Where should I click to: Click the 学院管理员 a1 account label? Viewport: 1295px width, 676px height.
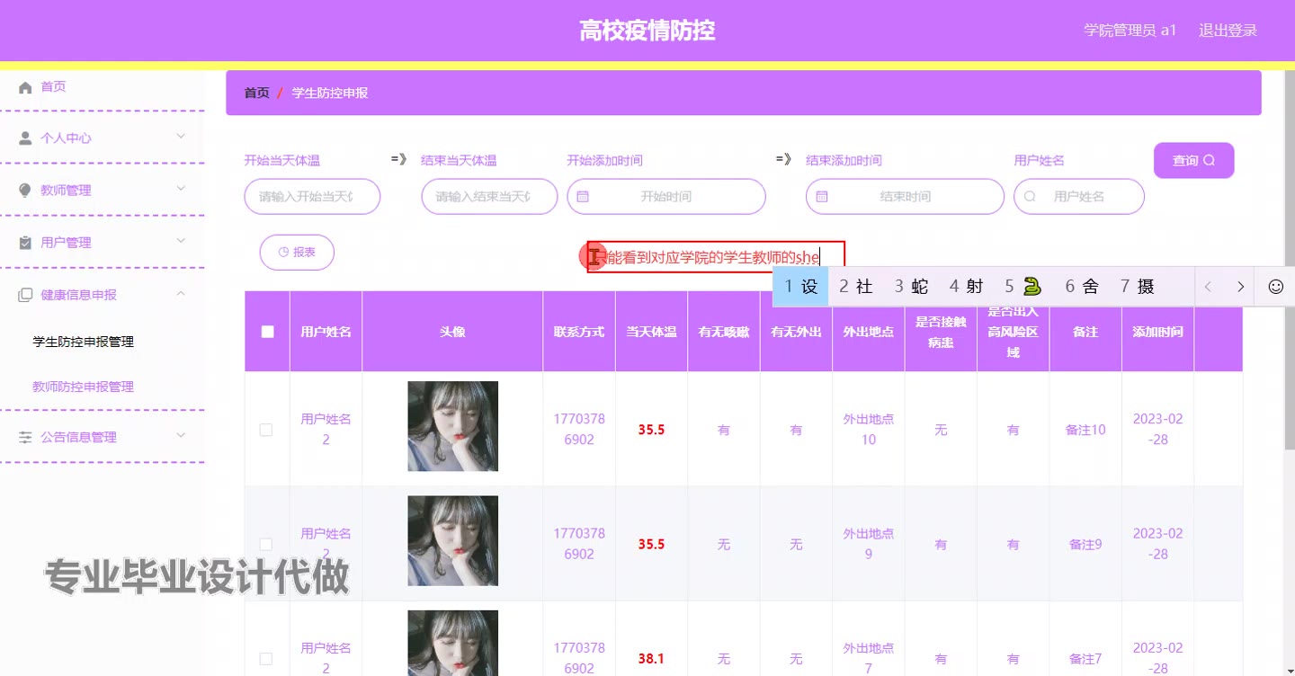(x=1130, y=31)
